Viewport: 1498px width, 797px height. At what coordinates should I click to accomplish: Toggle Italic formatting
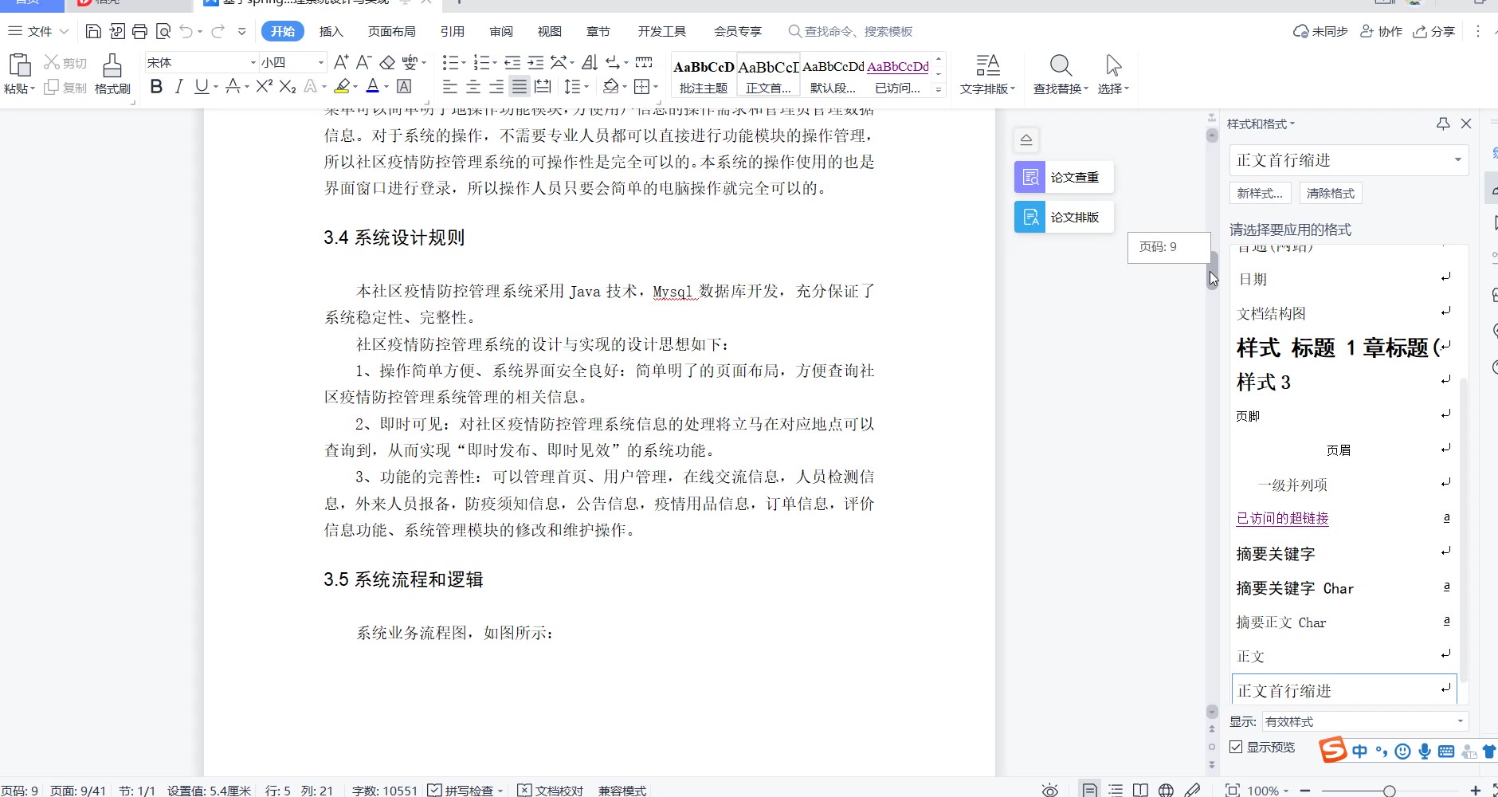point(178,86)
